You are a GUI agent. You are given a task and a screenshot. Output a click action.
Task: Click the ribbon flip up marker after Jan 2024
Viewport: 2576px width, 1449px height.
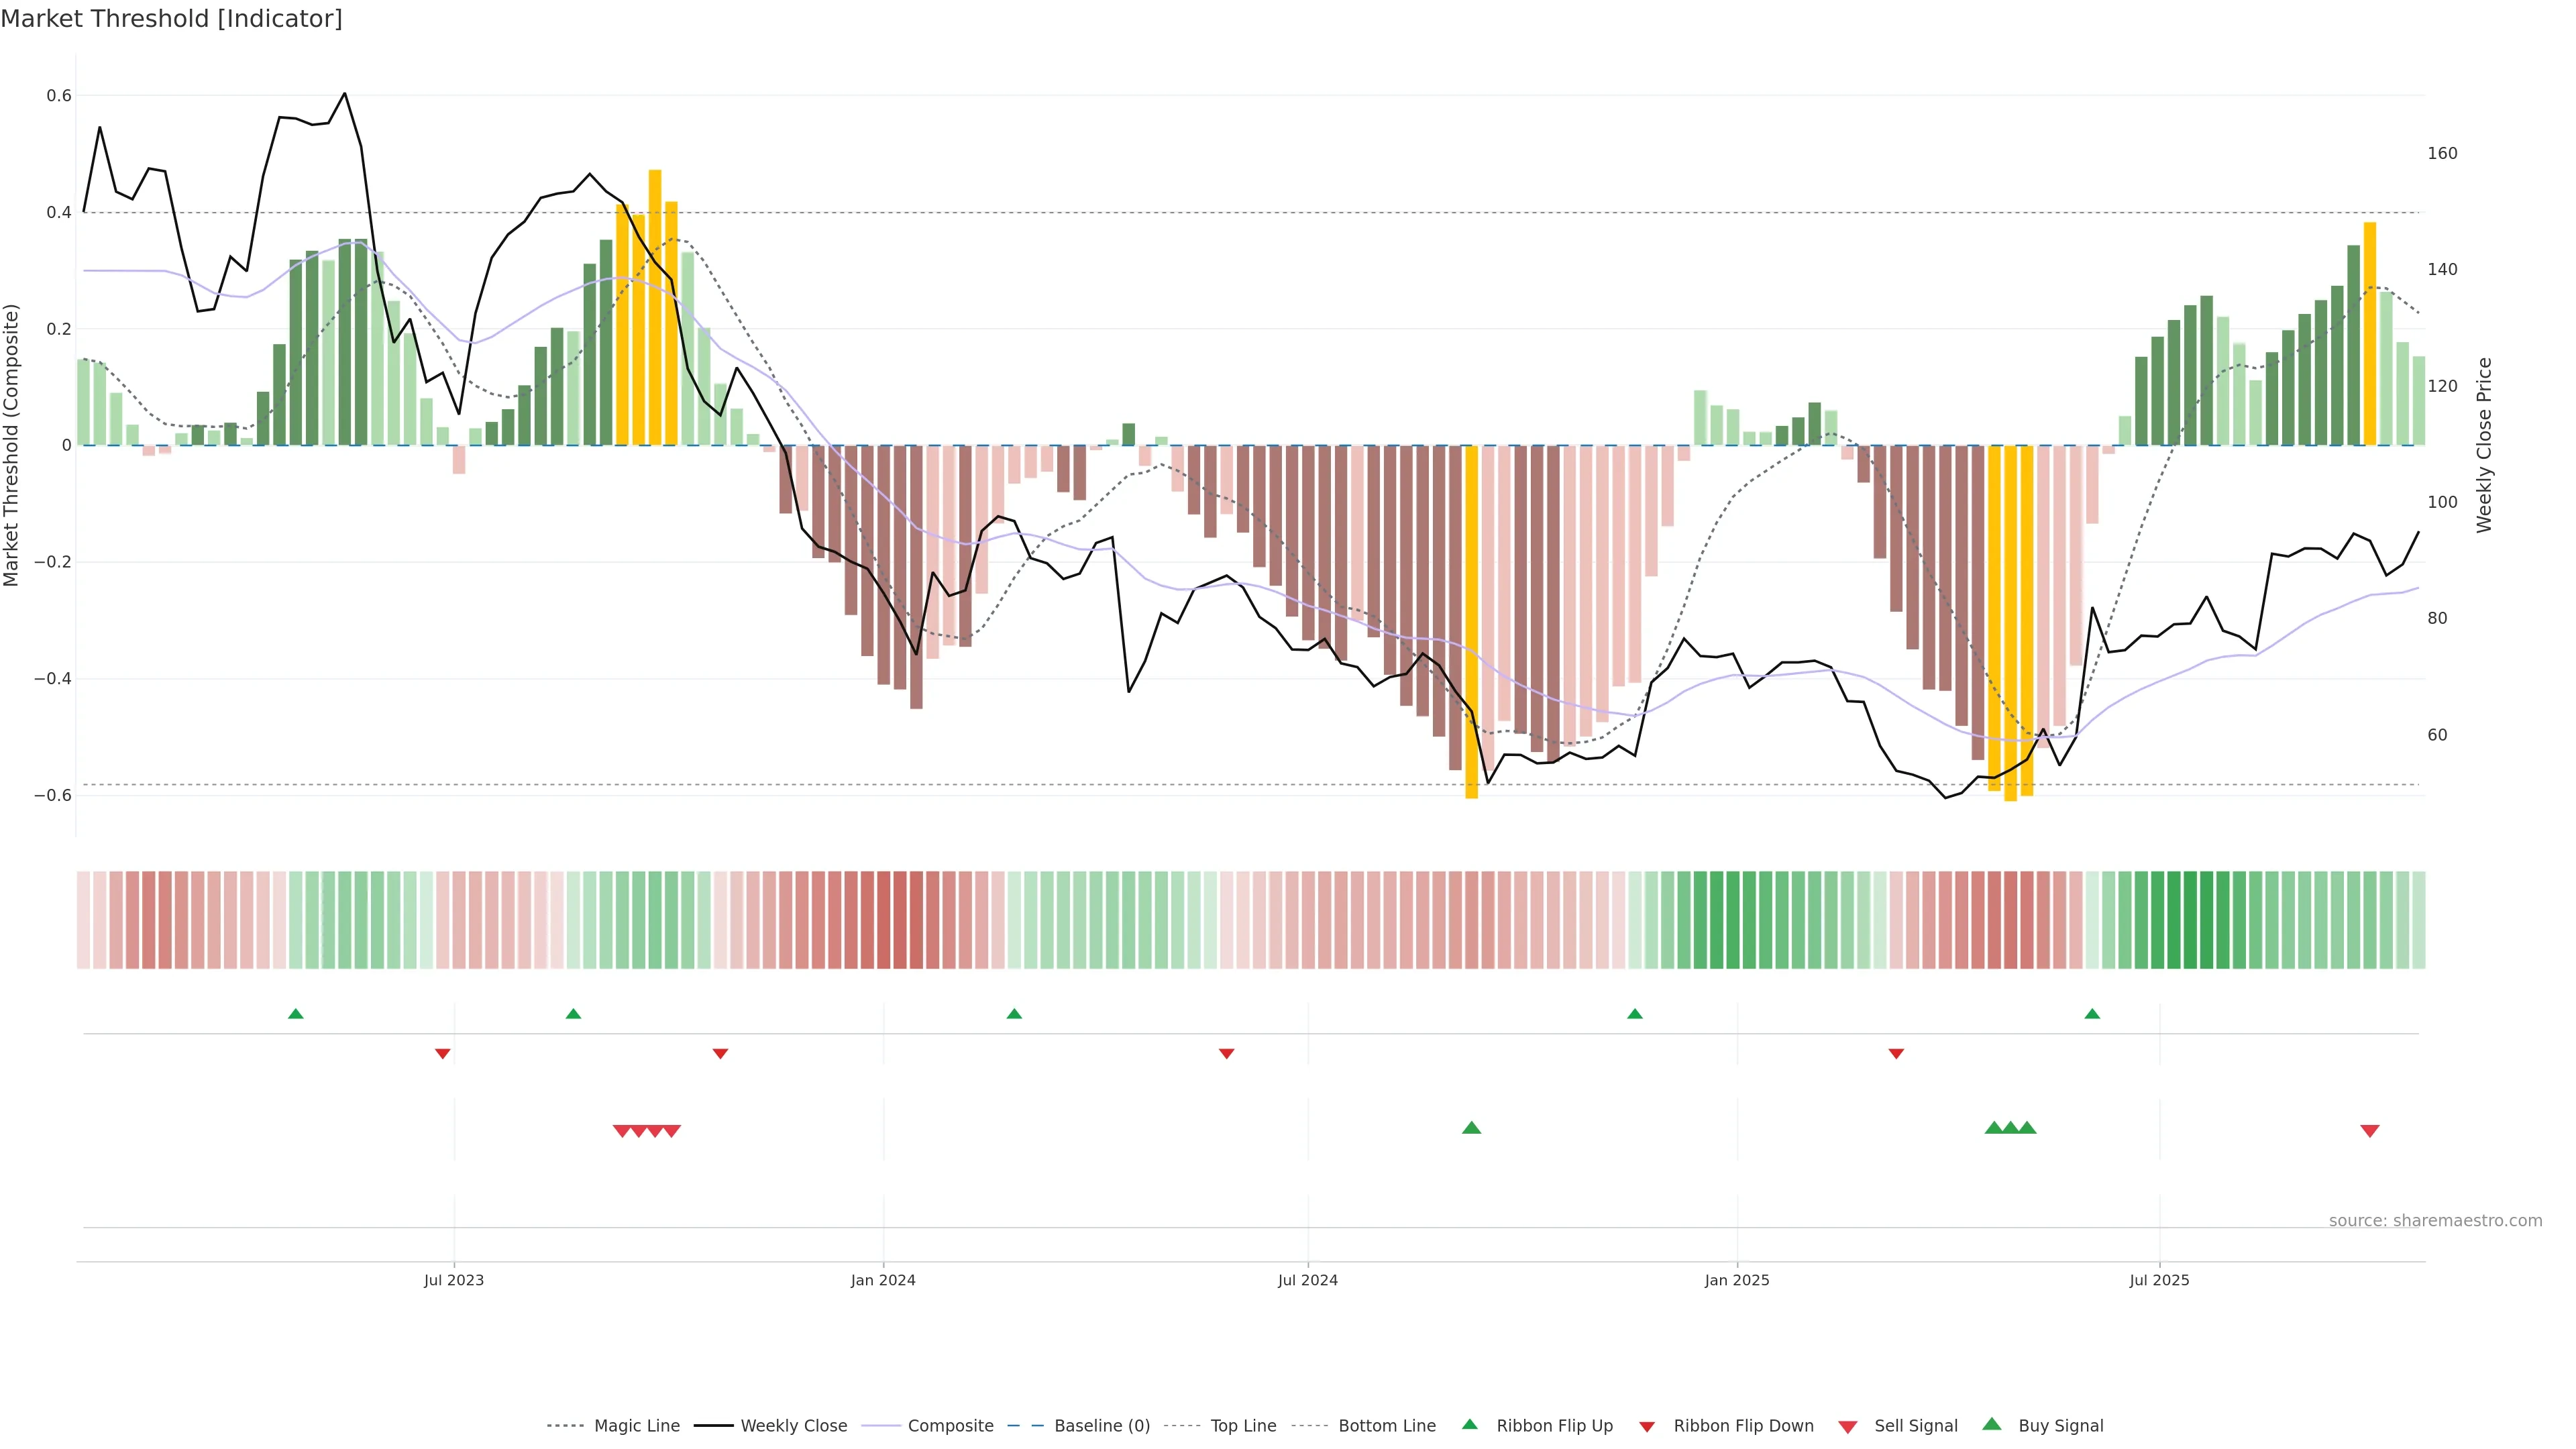click(1014, 1014)
